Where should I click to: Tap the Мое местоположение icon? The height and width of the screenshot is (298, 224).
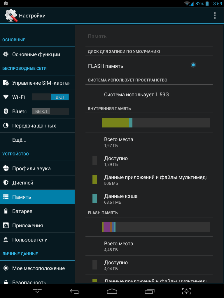[x=6, y=268]
